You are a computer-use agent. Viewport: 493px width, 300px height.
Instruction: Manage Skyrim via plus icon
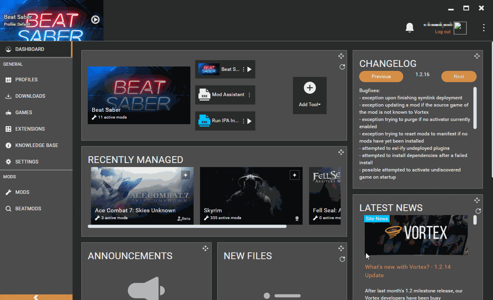tap(294, 175)
